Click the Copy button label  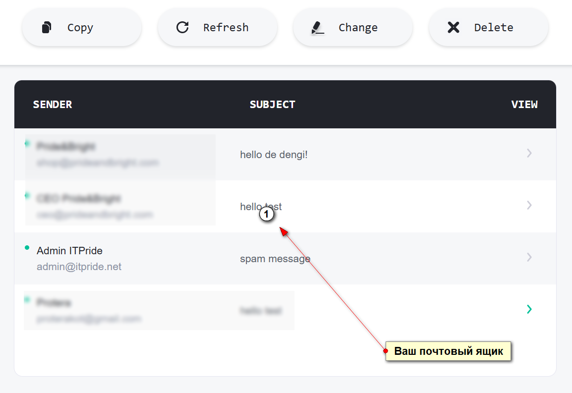coord(80,28)
